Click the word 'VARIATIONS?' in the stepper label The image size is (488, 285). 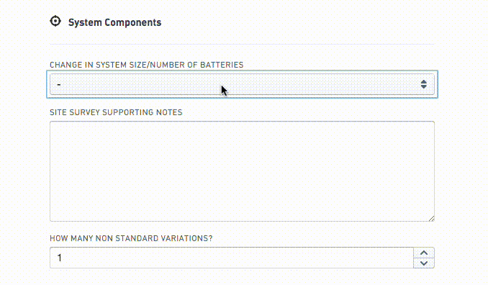coord(186,238)
